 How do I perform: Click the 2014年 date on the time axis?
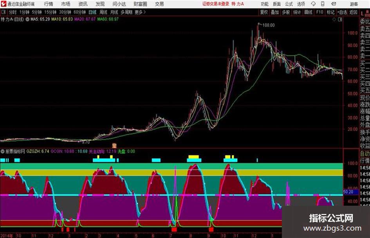[7, 235]
